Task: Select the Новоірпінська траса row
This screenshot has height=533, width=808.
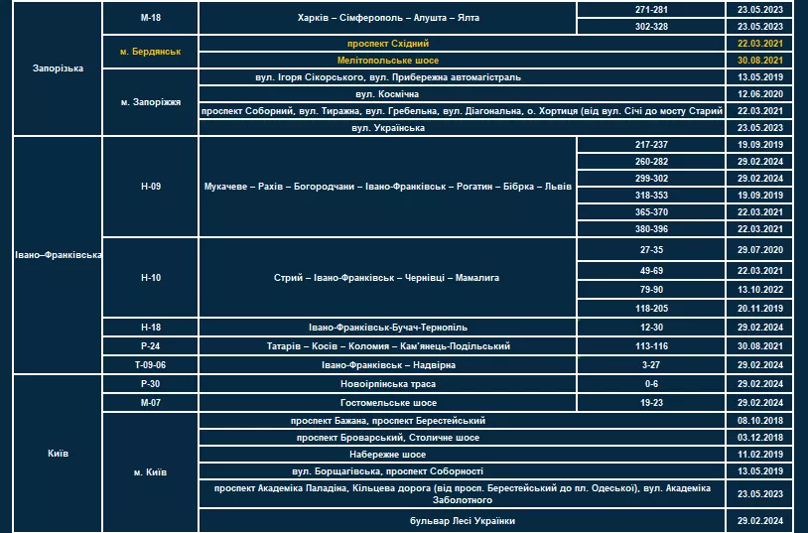Action: (388, 384)
